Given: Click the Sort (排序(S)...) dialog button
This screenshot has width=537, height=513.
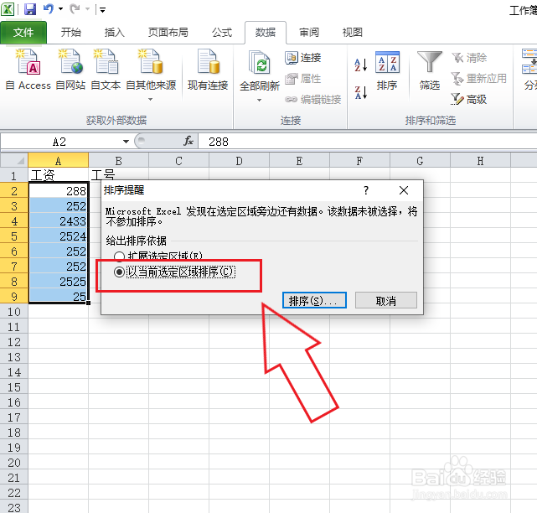Looking at the screenshot, I should (314, 301).
